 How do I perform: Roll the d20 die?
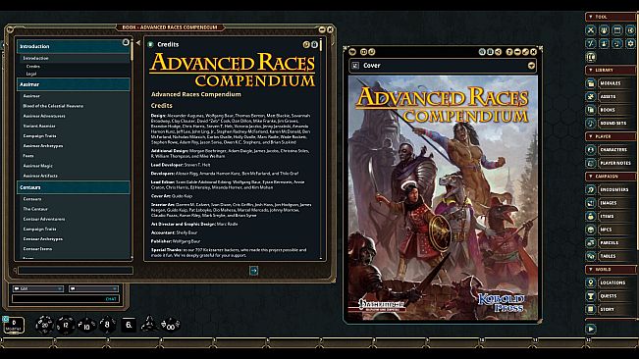(44, 325)
